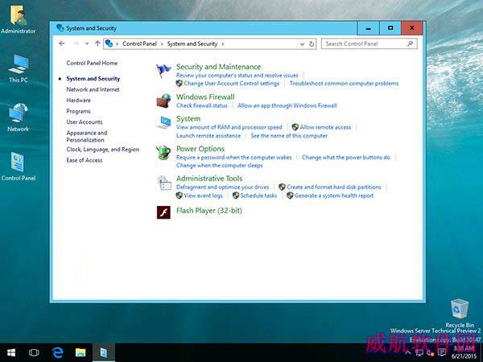
Task: Open Windows Firewall heading link
Action: (205, 97)
